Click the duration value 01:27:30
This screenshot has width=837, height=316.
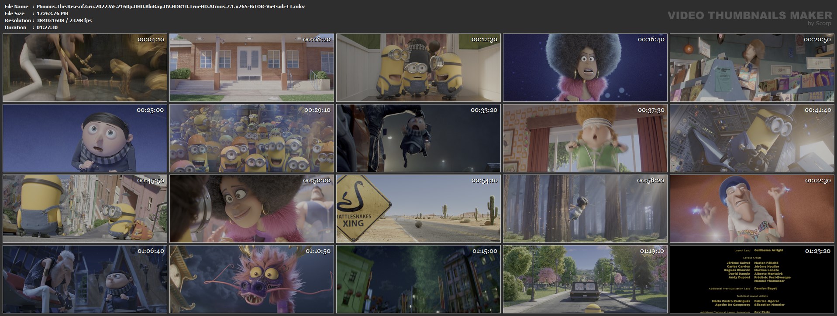click(x=47, y=27)
